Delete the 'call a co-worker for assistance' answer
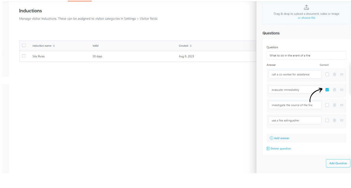 tap(334, 74)
